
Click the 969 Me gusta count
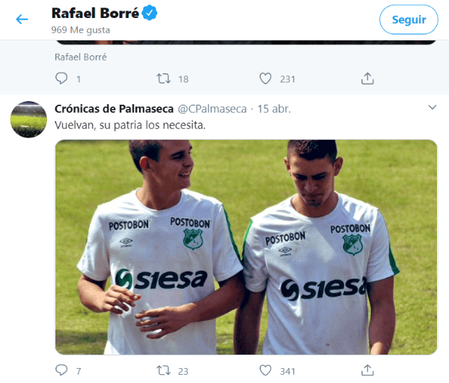coord(80,30)
